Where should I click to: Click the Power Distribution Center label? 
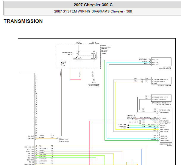[x=106, y=49]
